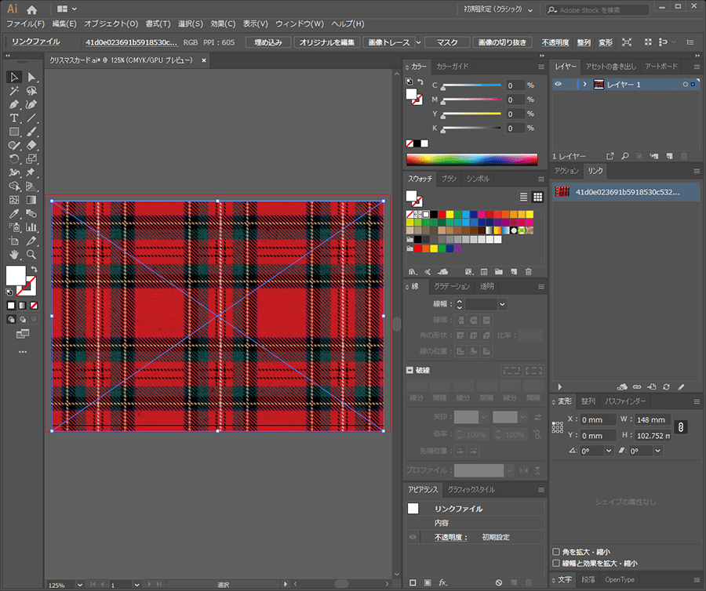Hide レイヤー 1 with eye icon
706x591 pixels.
[559, 85]
